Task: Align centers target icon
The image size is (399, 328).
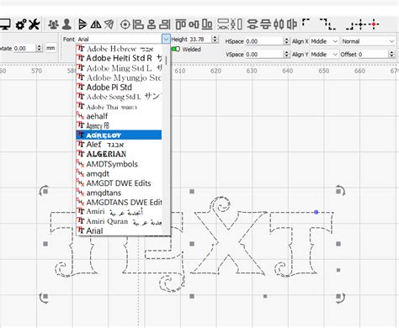Action: pyautogui.click(x=125, y=24)
